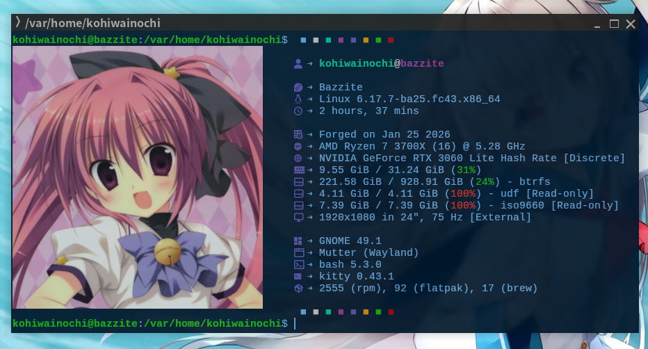648x349 pixels.
Task: Click the GPU icon beside NVIDIA GeForce
Action: click(298, 159)
